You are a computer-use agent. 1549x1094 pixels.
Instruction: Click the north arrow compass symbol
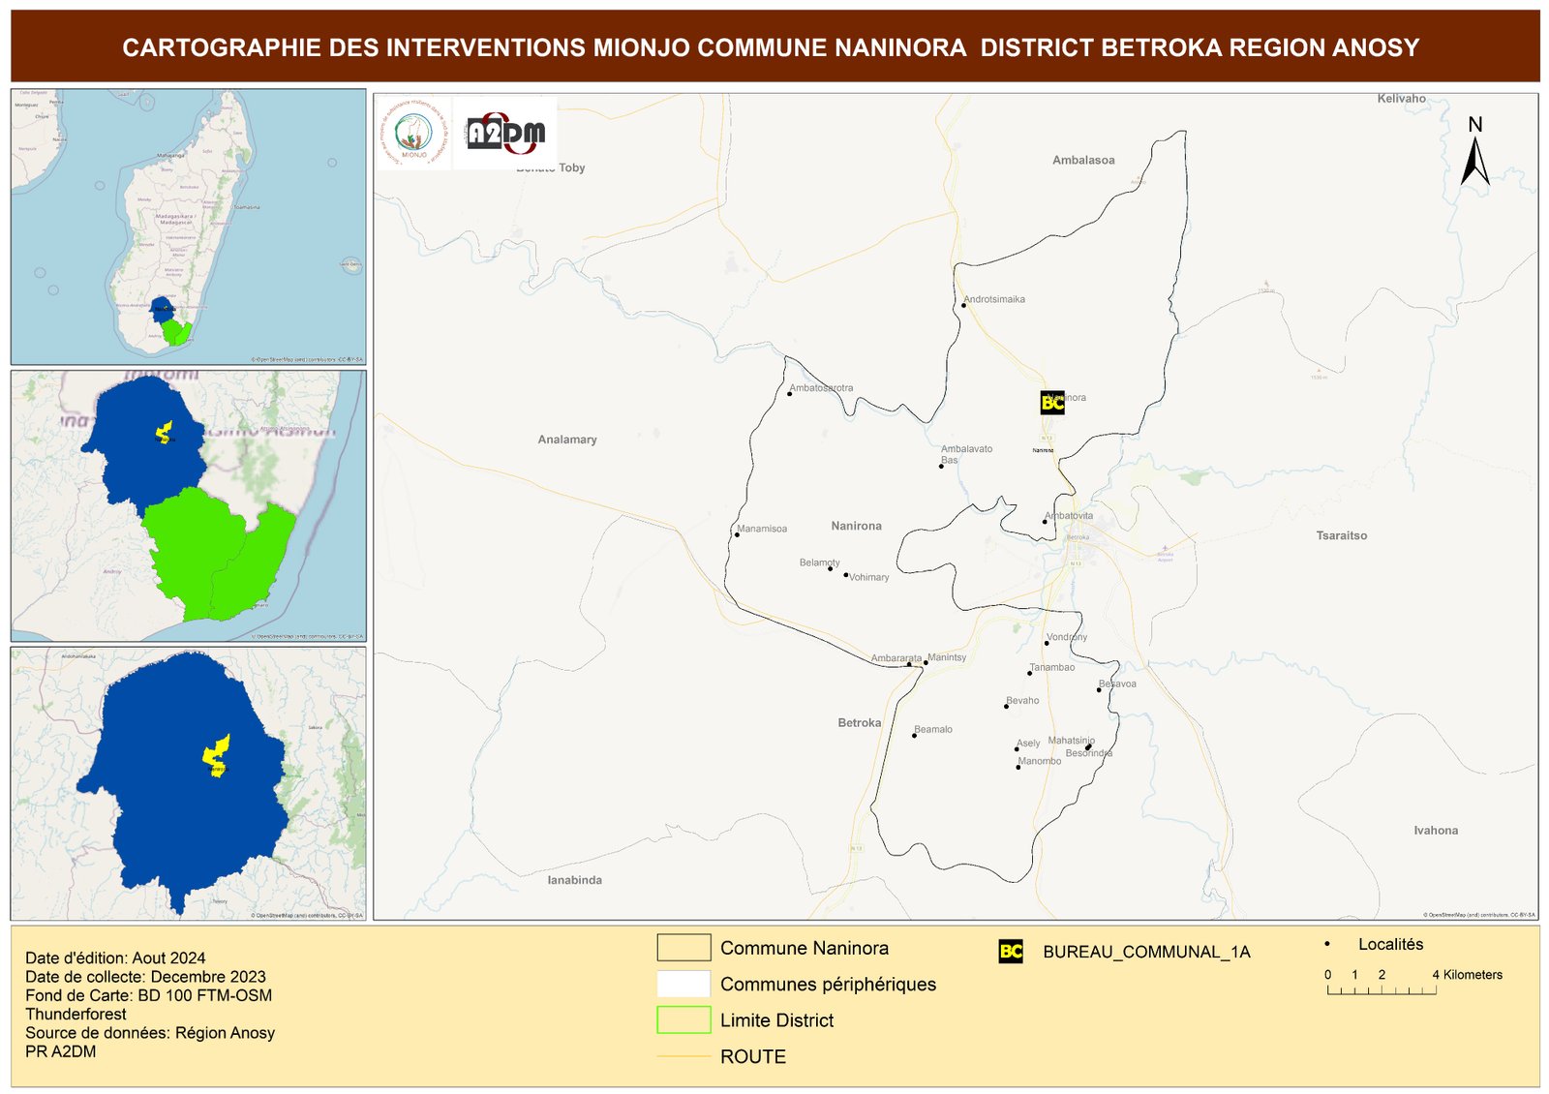(1474, 152)
